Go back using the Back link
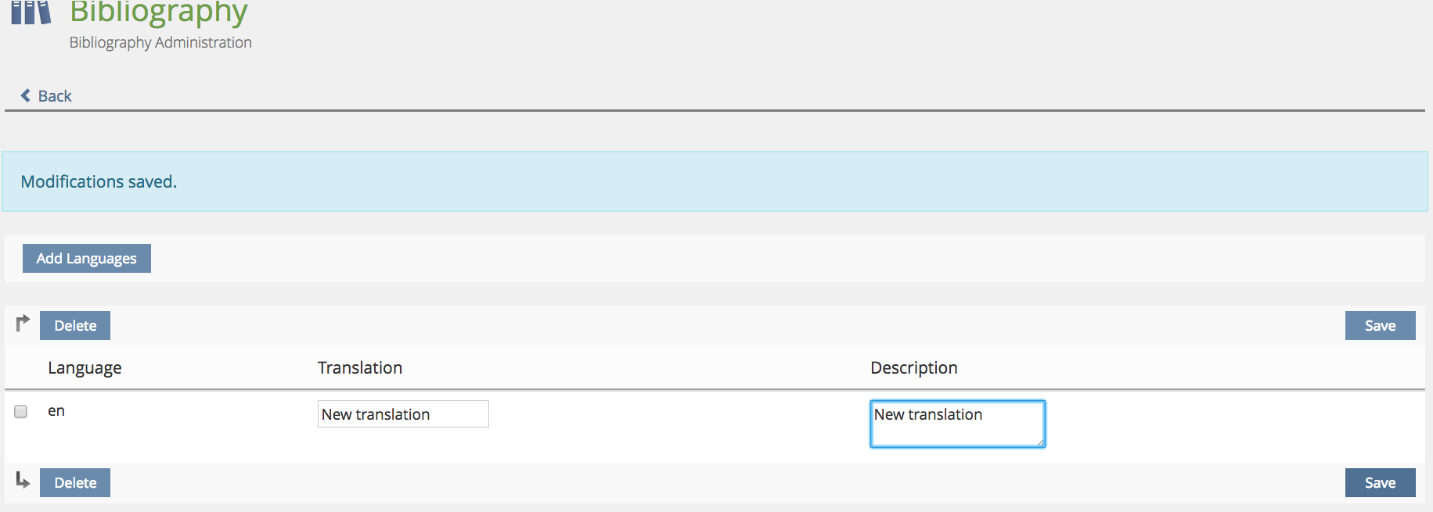 coord(54,96)
